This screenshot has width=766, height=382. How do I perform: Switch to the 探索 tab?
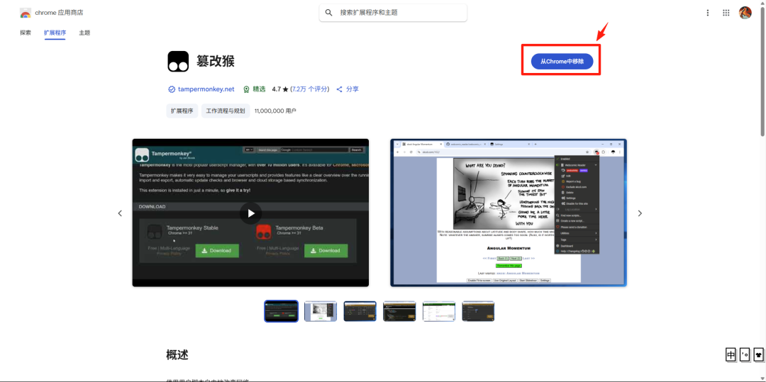[x=26, y=33]
